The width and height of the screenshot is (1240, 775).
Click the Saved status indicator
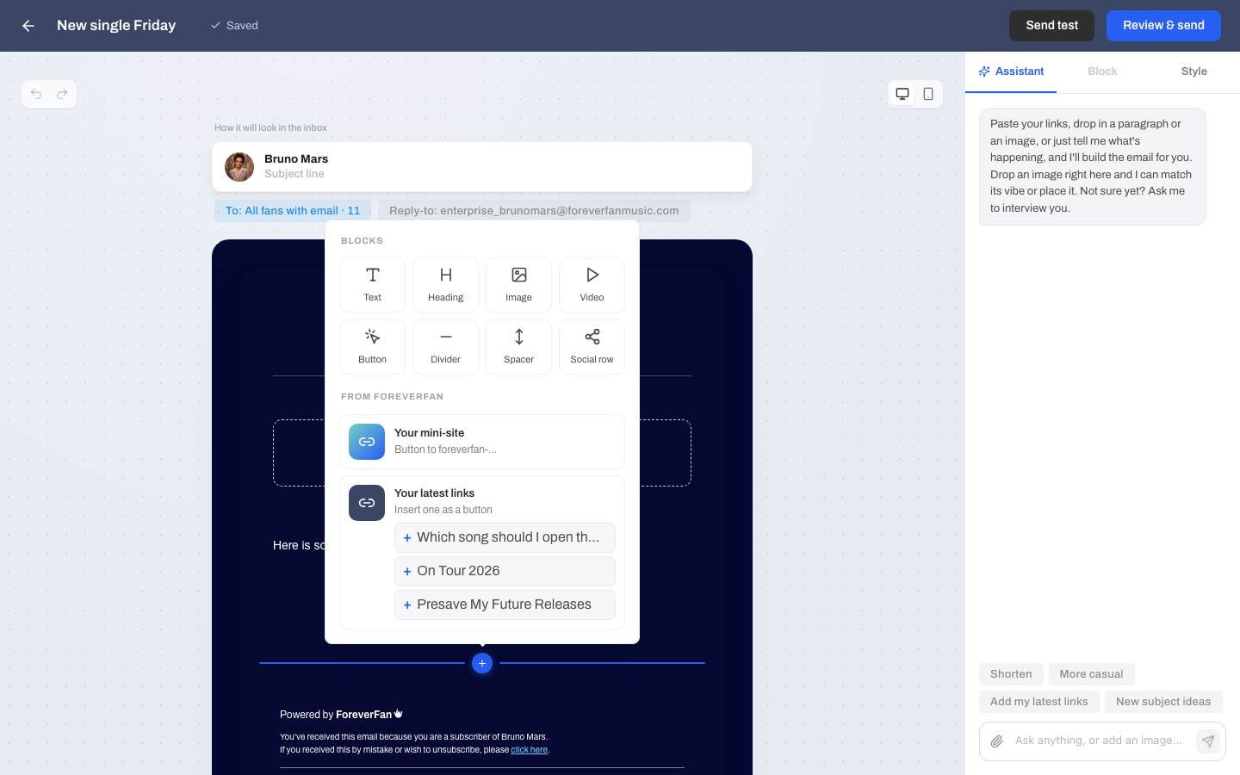click(x=234, y=26)
